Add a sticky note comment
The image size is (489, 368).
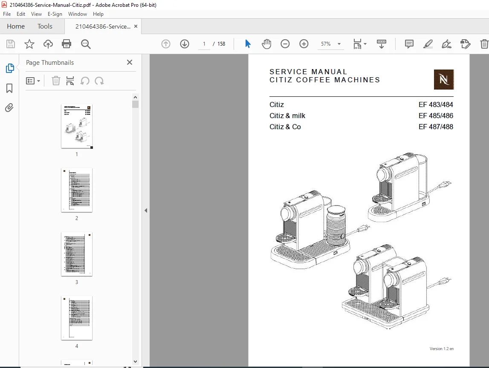pos(409,44)
